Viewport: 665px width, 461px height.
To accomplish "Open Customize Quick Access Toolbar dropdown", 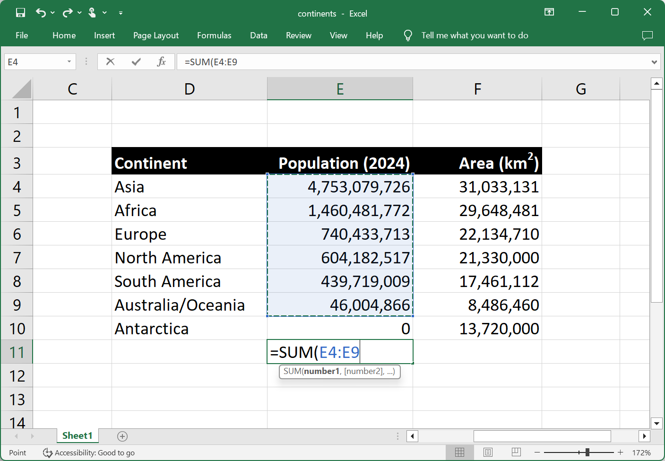I will pos(121,13).
